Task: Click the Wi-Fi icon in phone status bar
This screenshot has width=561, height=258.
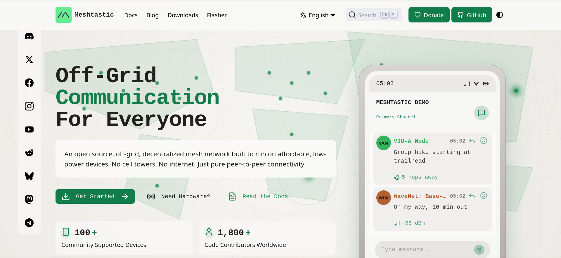Action: (x=476, y=84)
